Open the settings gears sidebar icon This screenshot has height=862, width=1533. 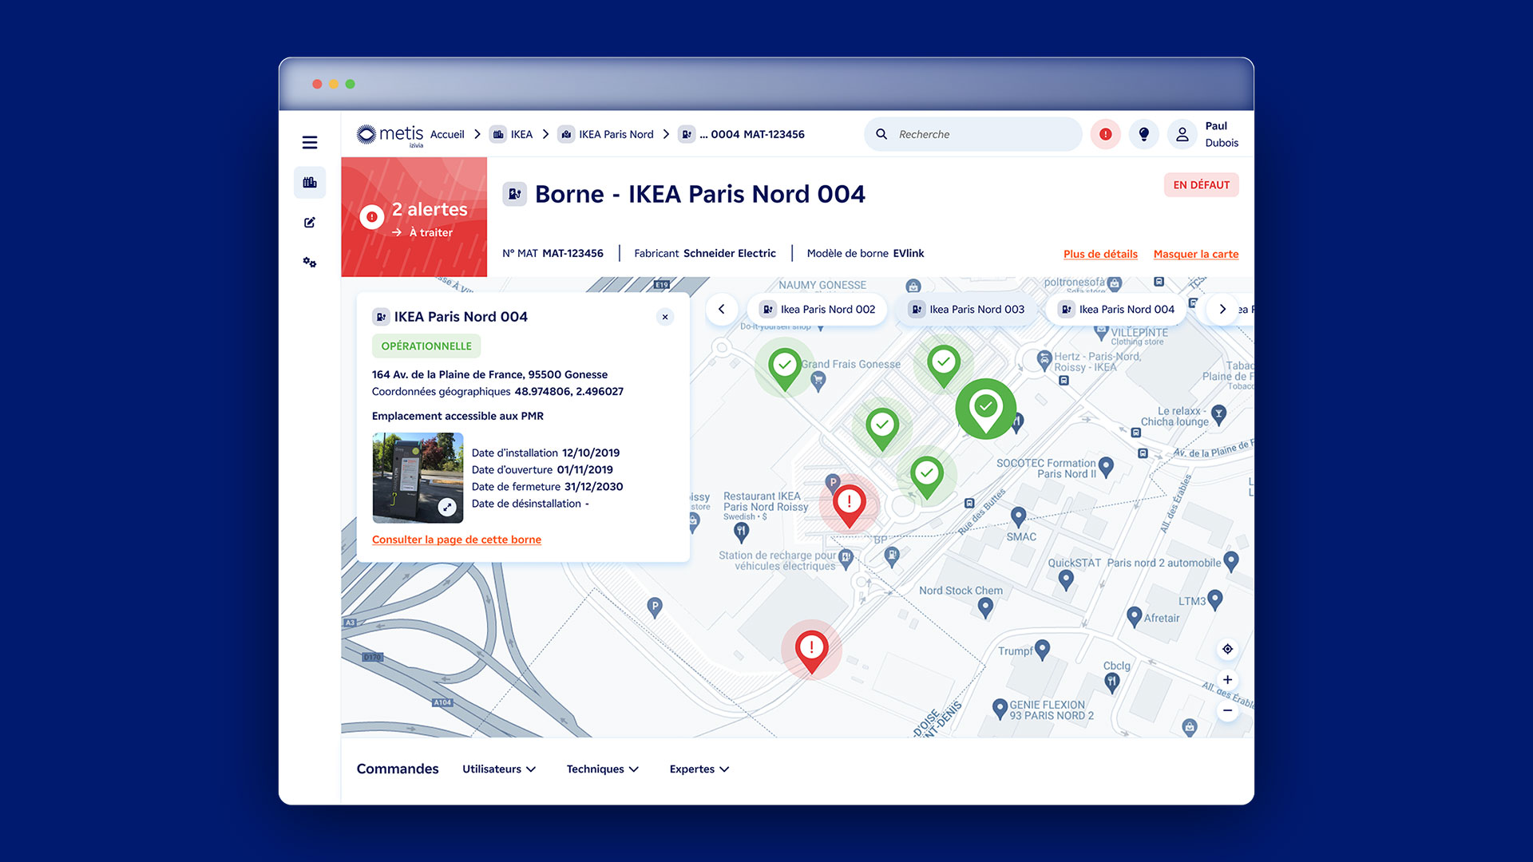(310, 263)
